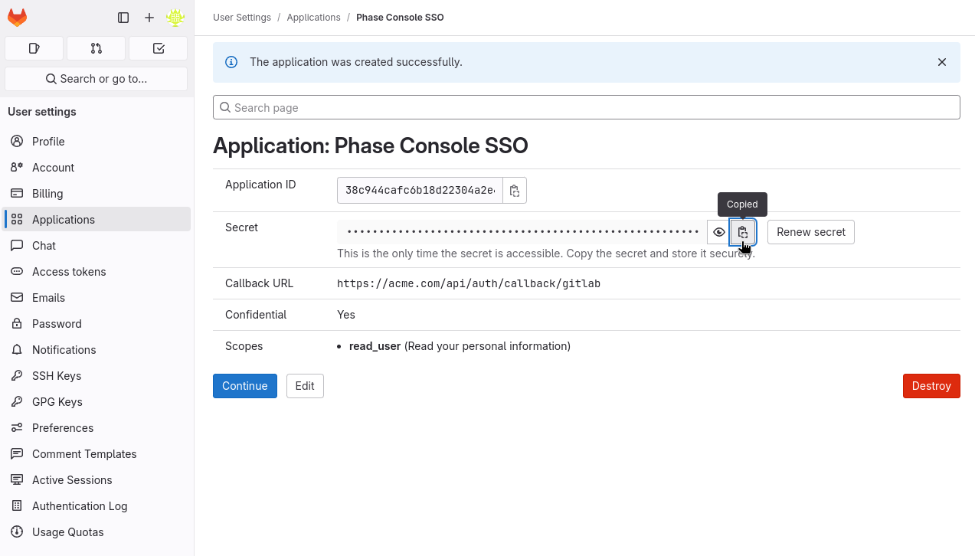
Task: Click the Chat bubble icon
Action: click(17, 246)
